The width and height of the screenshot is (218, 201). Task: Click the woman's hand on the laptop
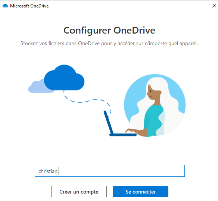[x=131, y=131]
